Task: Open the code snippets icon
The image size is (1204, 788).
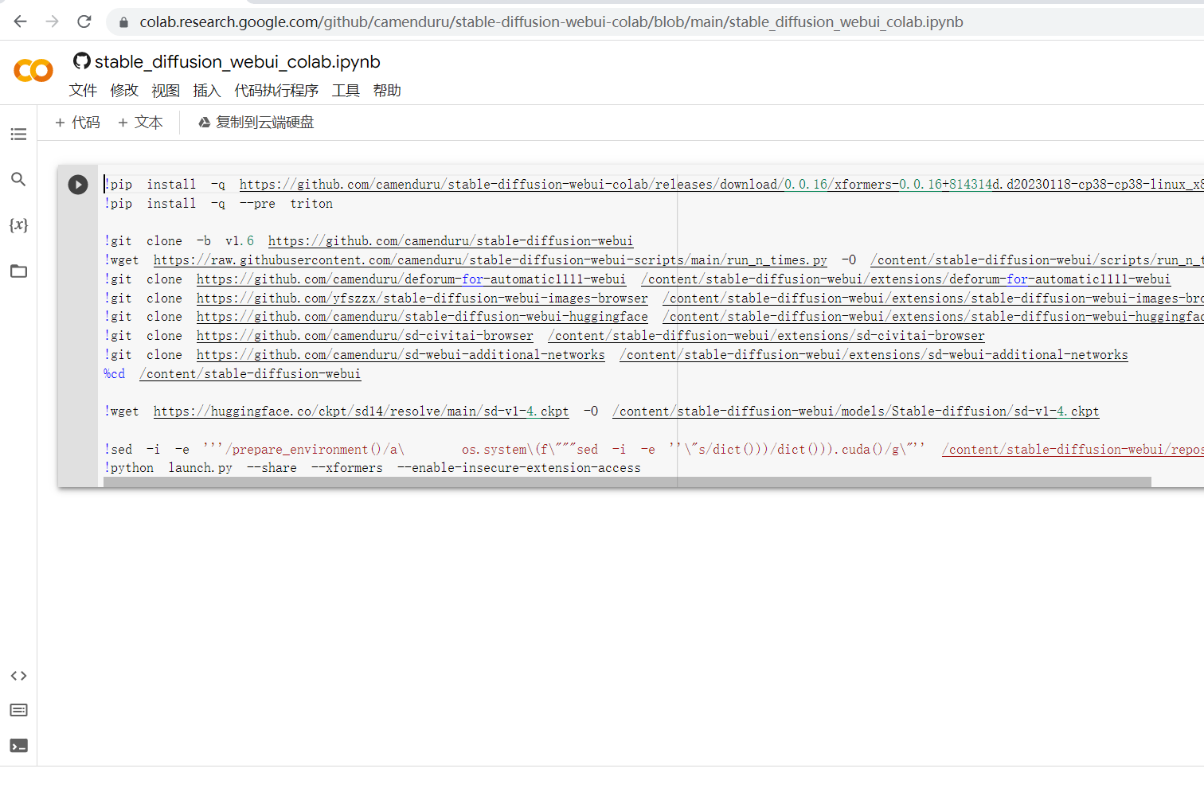Action: point(18,676)
